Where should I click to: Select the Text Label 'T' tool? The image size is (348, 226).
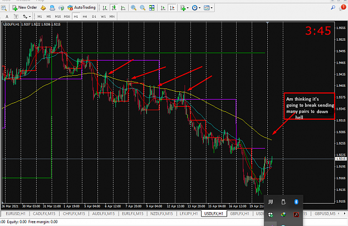click(x=16, y=17)
